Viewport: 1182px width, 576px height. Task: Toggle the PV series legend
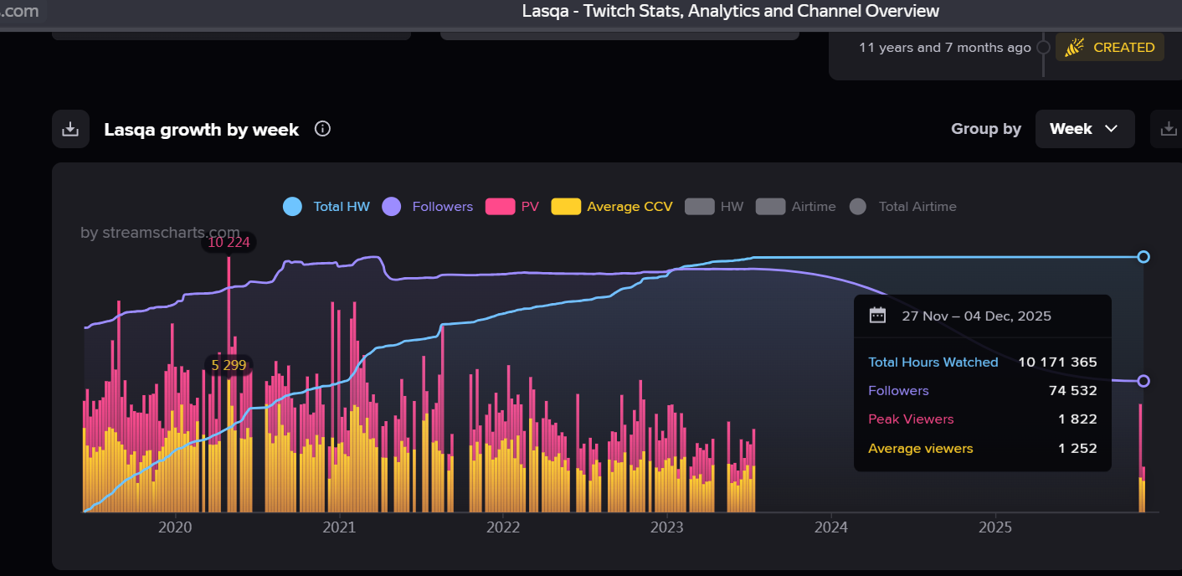(x=512, y=207)
